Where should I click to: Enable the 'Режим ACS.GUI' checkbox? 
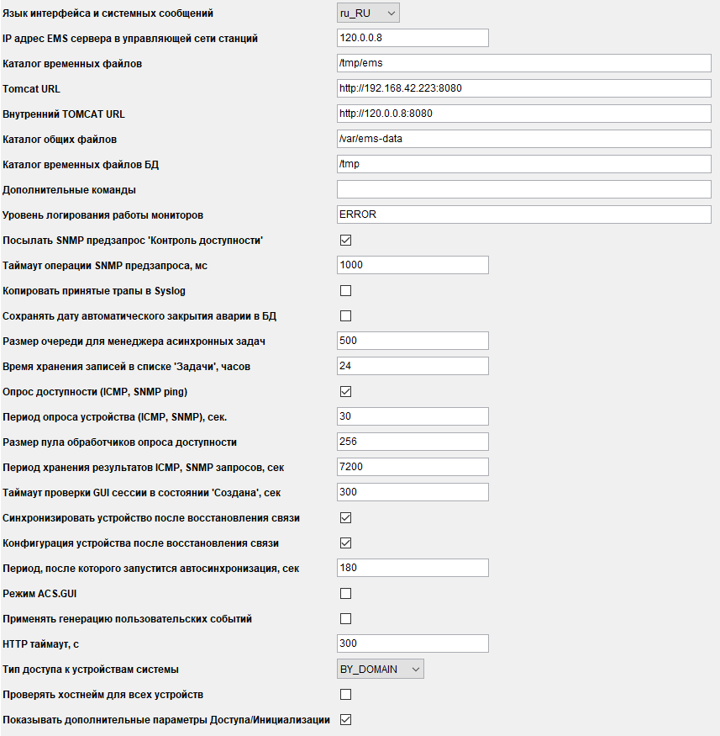click(345, 593)
